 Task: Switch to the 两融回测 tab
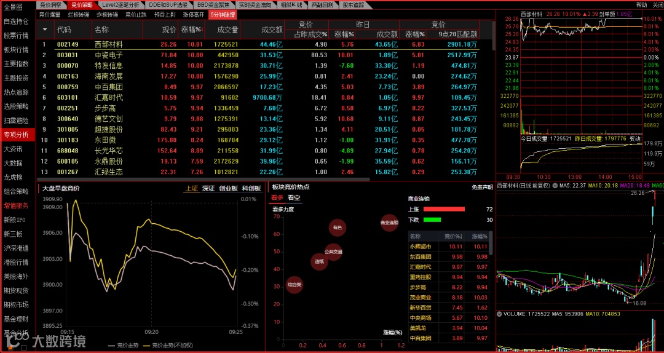tap(322, 5)
